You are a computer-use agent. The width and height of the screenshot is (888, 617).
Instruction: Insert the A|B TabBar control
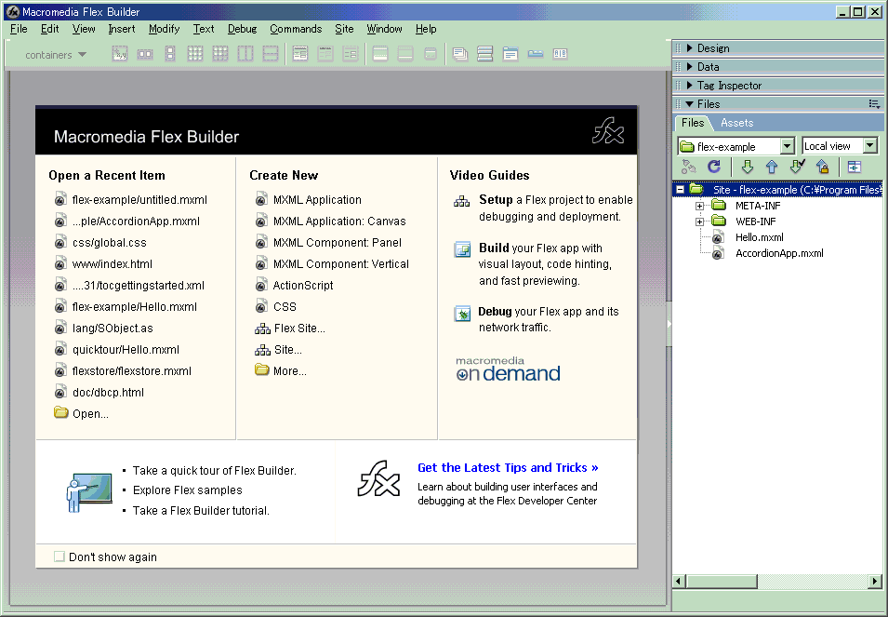tap(560, 54)
